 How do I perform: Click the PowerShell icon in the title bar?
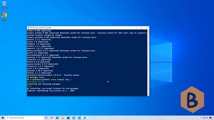tap(29, 28)
